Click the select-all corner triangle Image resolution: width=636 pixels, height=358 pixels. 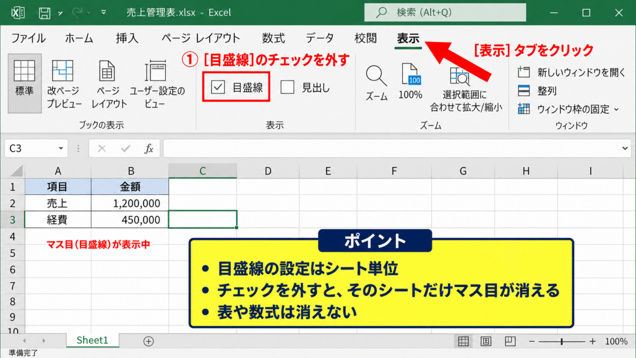16,171
